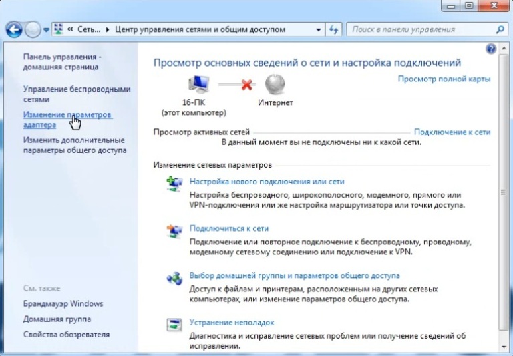This screenshot has width=513, height=356.
Task: Click the 16-ПК computer icon
Action: coord(198,85)
